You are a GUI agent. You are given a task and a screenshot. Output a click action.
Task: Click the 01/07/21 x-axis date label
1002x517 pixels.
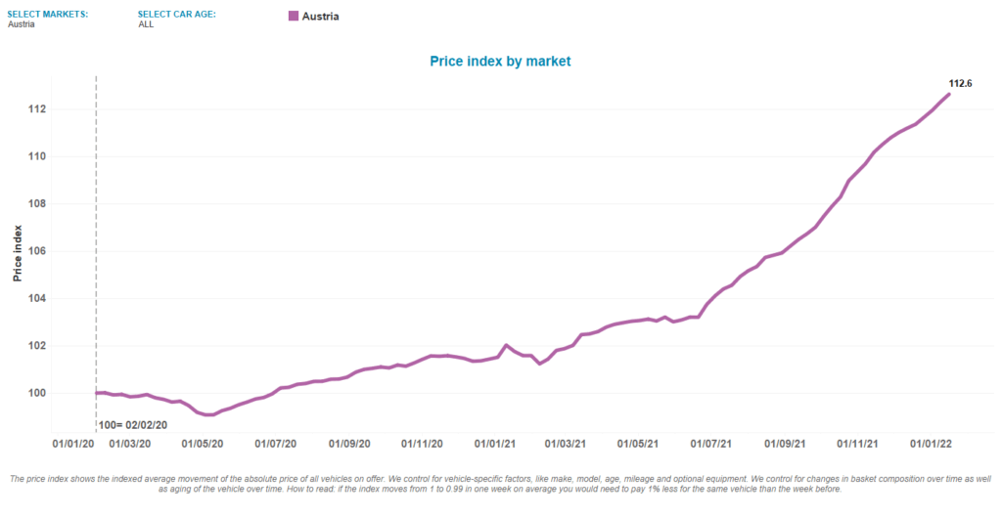pos(711,443)
